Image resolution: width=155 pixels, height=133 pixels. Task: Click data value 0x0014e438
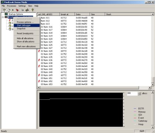(82, 84)
